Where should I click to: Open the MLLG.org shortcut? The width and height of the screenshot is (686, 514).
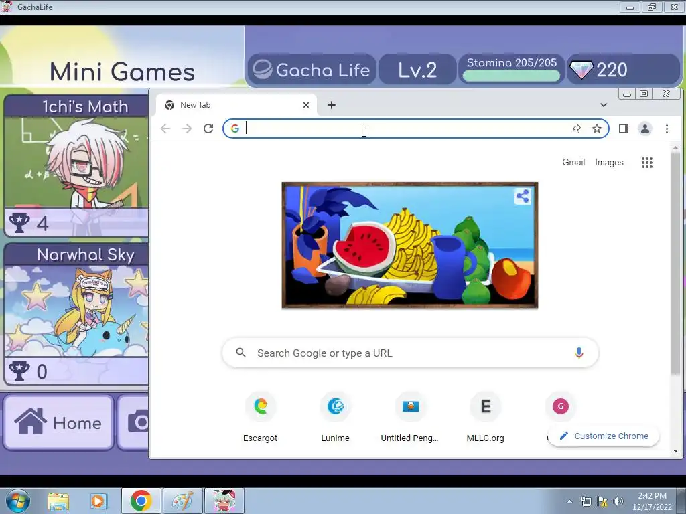(x=485, y=418)
